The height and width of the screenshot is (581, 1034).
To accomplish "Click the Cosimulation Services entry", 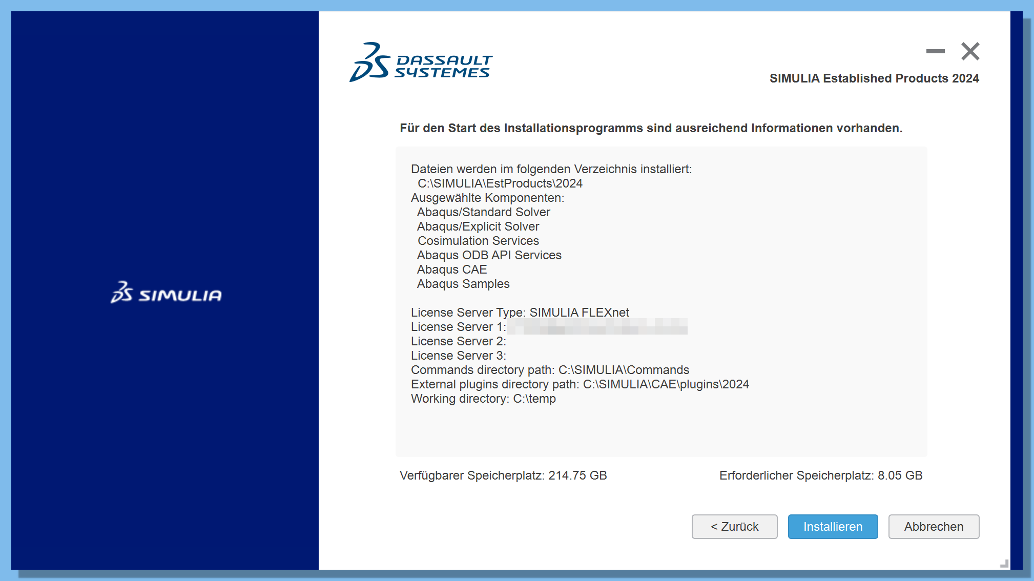I will coord(478,241).
